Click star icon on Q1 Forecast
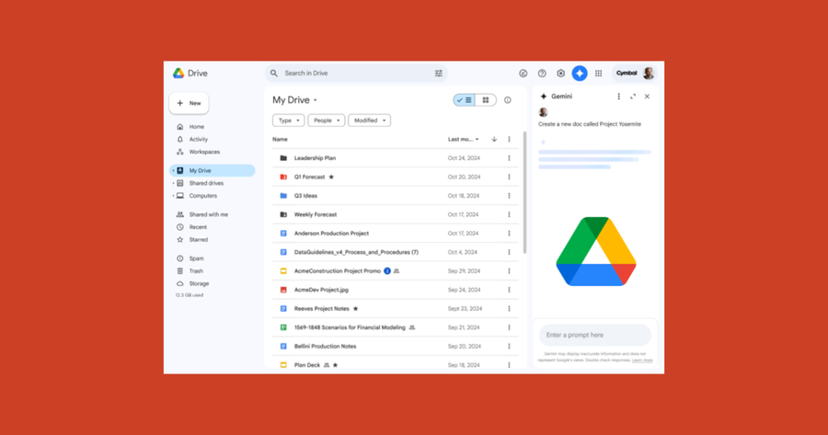The width and height of the screenshot is (828, 435). (331, 177)
